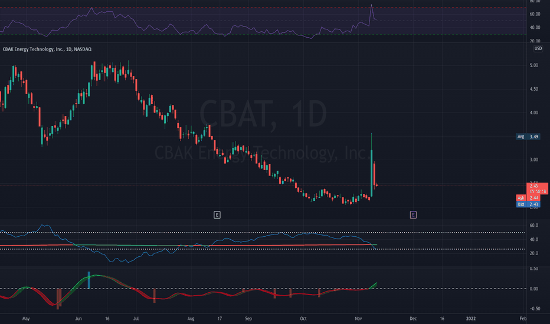Click the 16 date label after Dec
Image resolution: width=550 pixels, height=324 pixels.
pyautogui.click(x=442, y=318)
